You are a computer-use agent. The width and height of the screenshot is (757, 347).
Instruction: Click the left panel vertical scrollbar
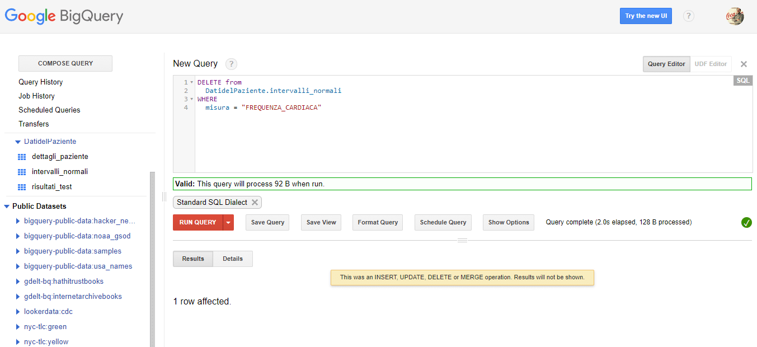pyautogui.click(x=152, y=259)
